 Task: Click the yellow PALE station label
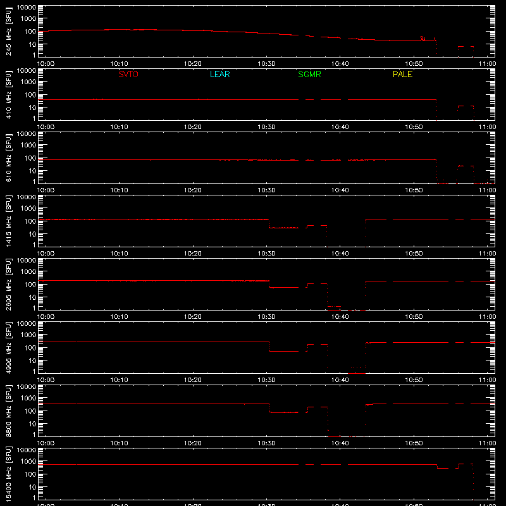pyautogui.click(x=402, y=74)
